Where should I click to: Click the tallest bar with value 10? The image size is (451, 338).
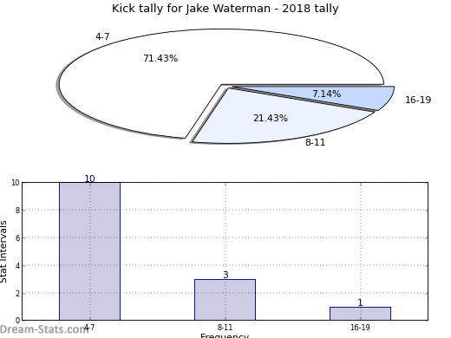point(90,251)
